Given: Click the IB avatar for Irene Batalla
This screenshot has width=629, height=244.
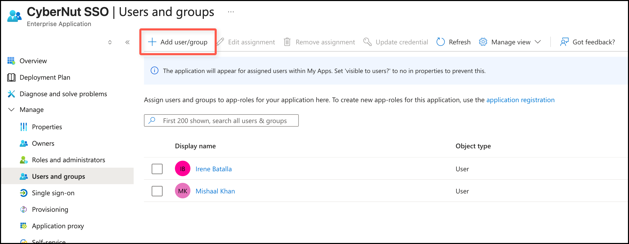Looking at the screenshot, I should point(182,169).
